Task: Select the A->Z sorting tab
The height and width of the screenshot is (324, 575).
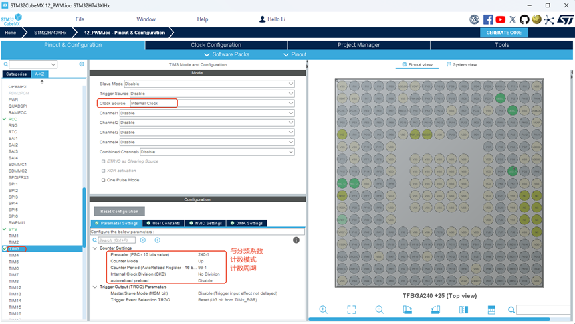Action: [39, 74]
